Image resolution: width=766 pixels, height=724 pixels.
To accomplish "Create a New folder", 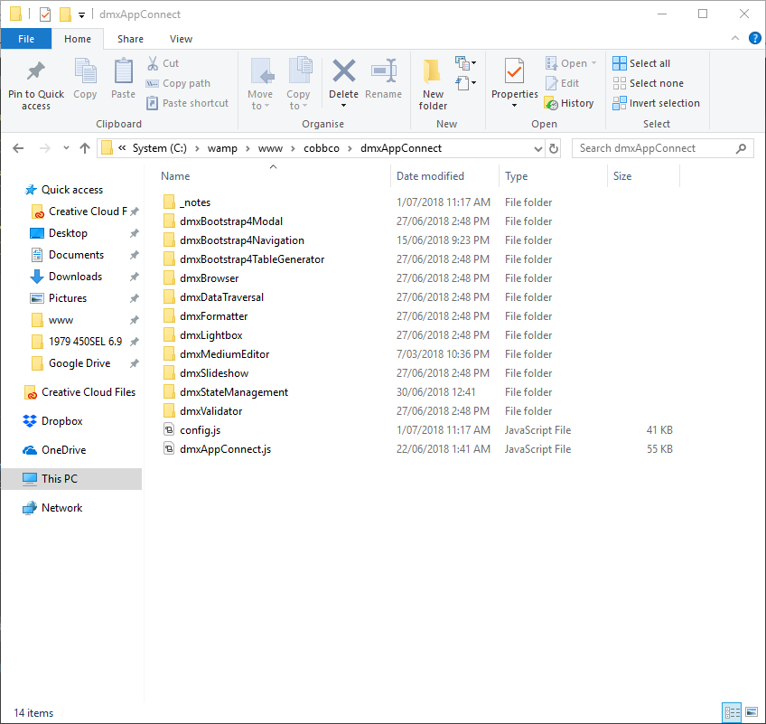I will [433, 83].
